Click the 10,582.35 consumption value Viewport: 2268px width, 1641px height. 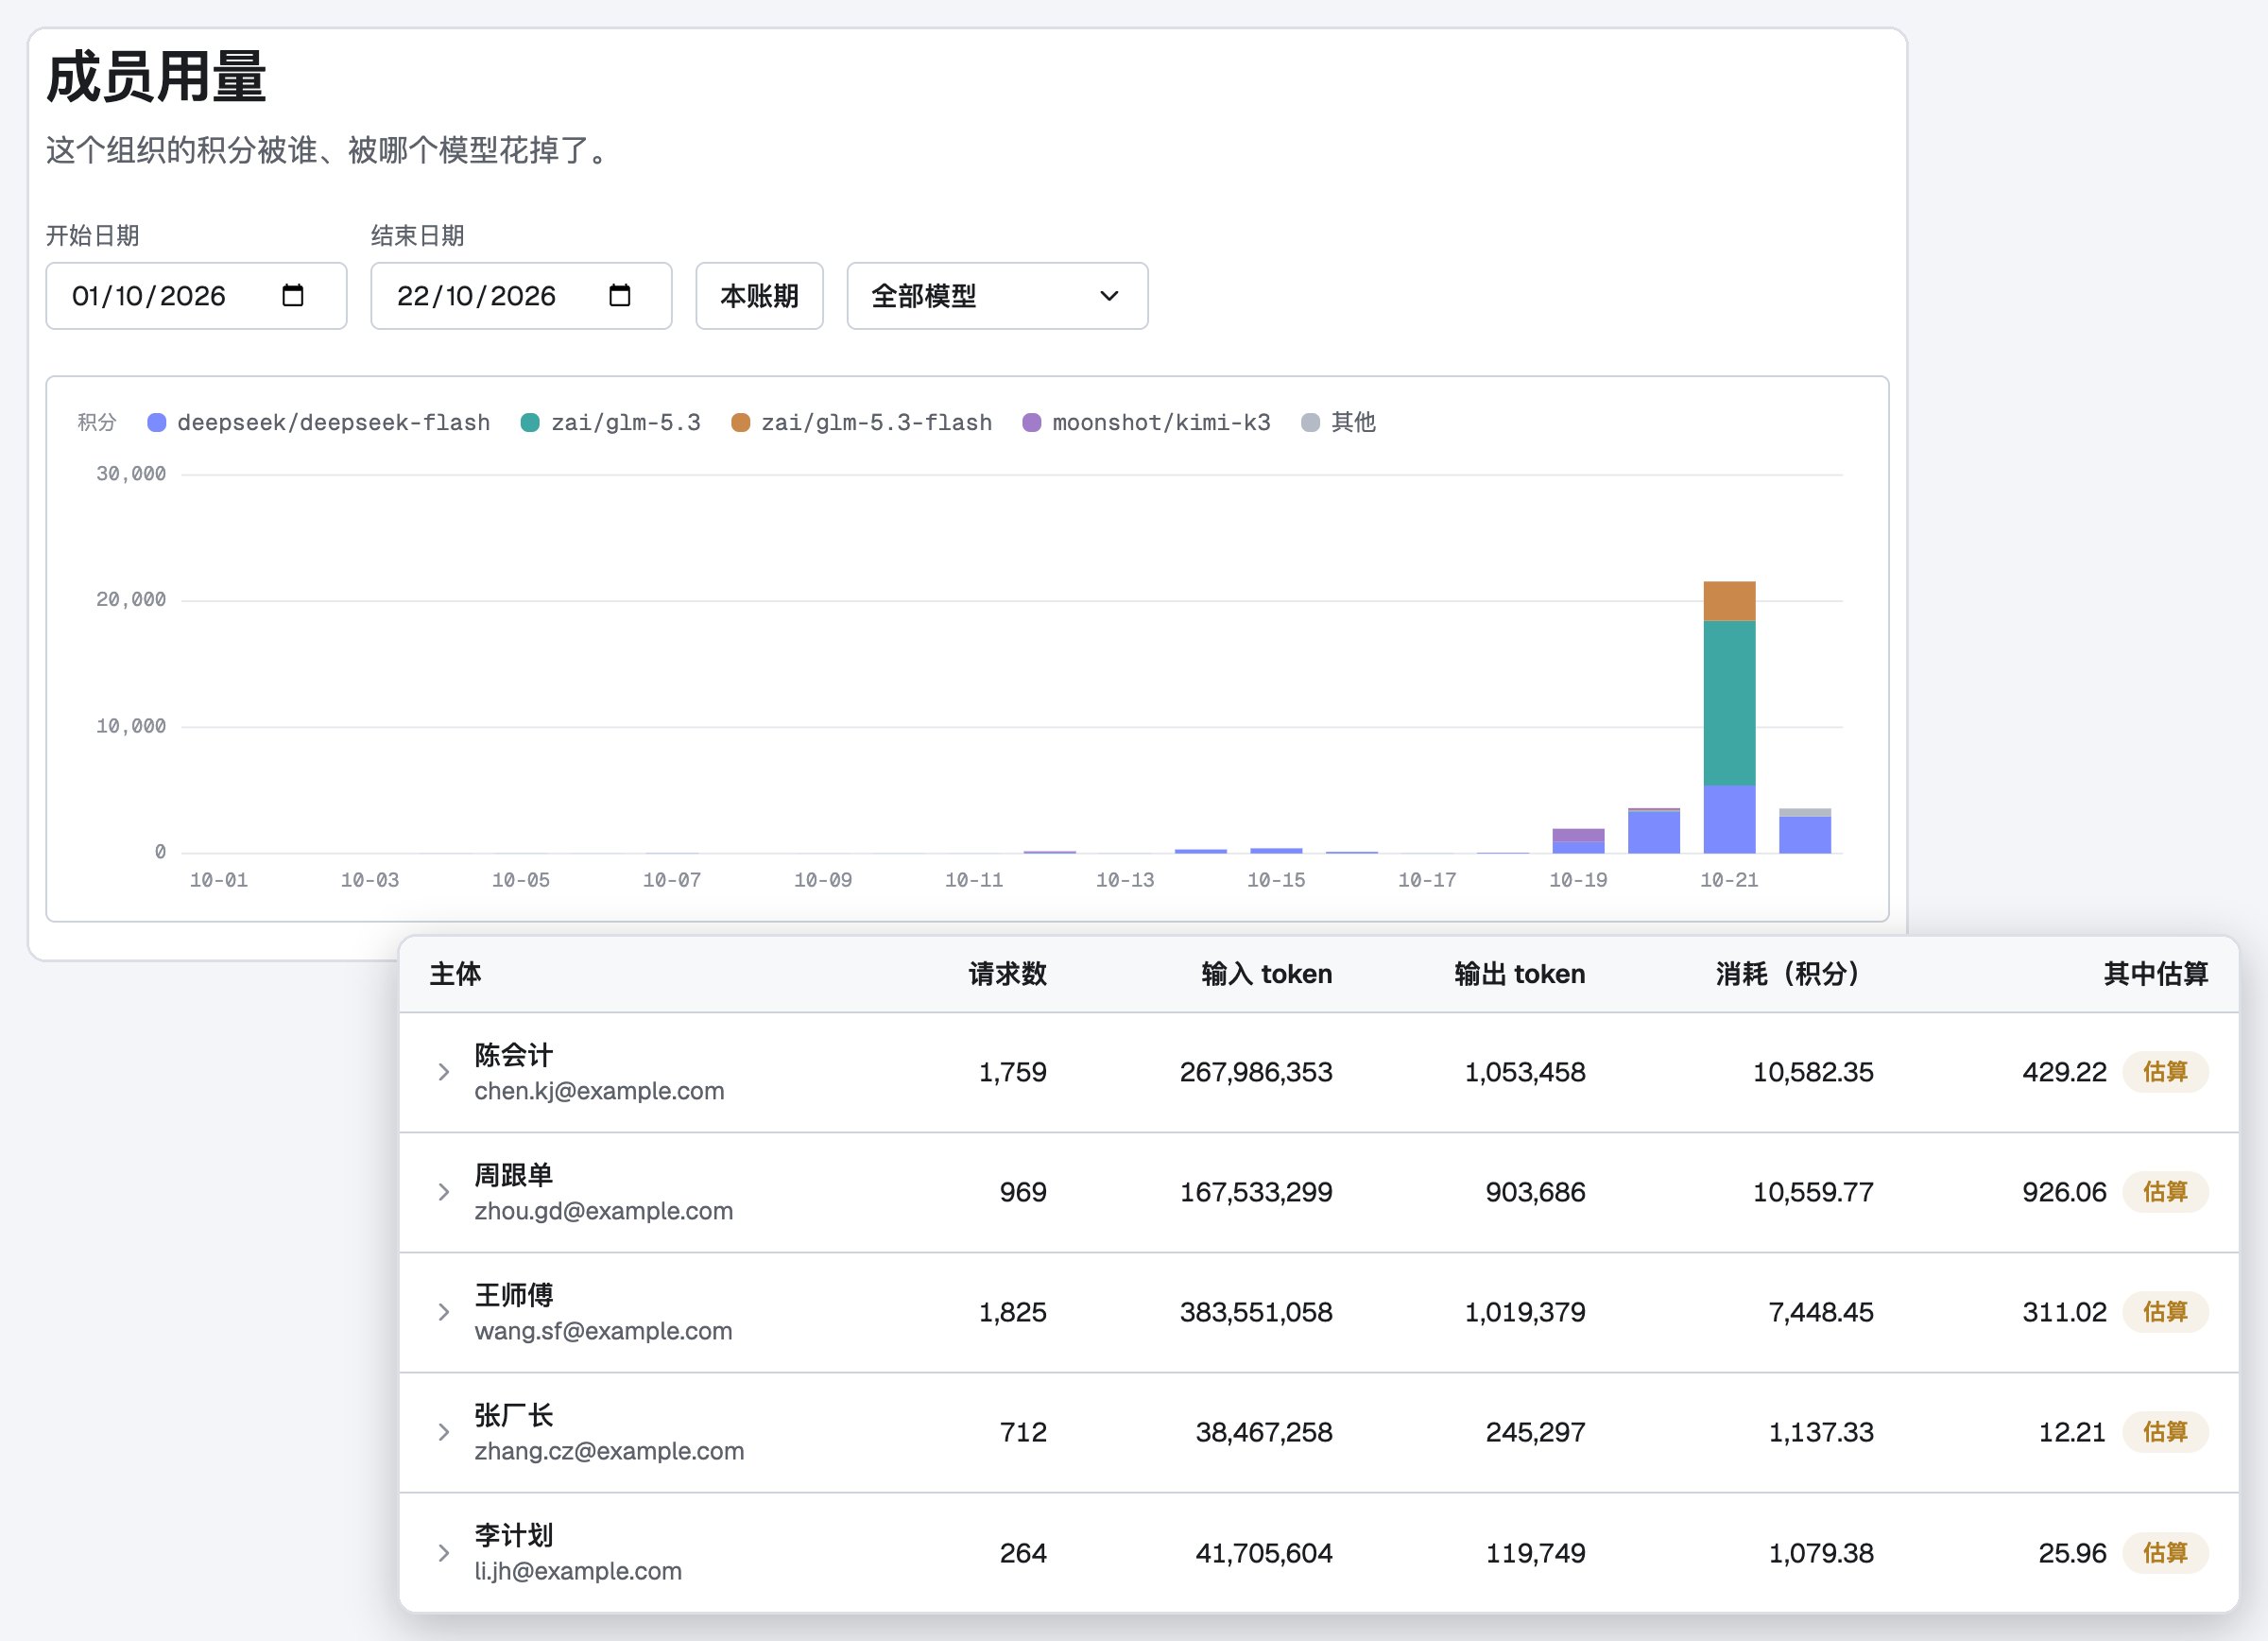tap(1812, 1072)
